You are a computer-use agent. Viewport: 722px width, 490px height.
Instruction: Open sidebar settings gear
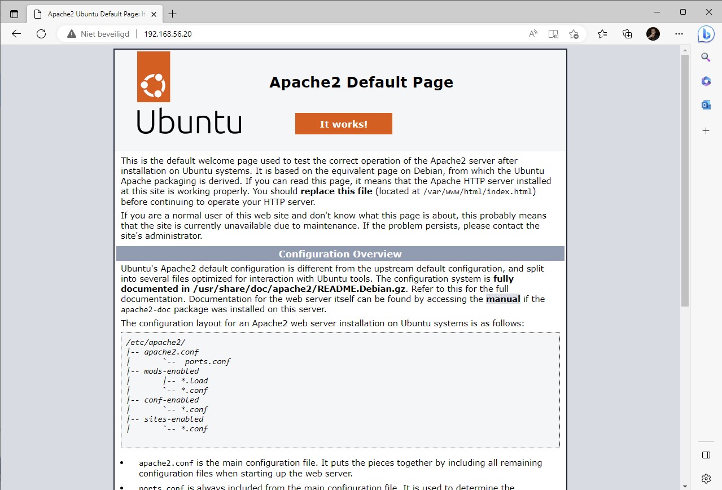[x=706, y=479]
